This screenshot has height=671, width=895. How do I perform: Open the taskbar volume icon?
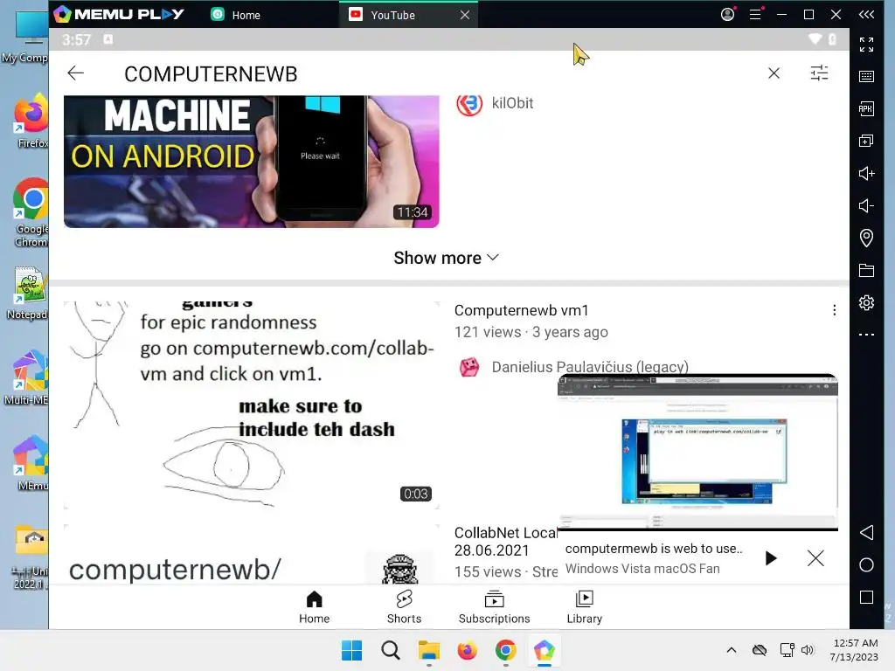coord(807,650)
